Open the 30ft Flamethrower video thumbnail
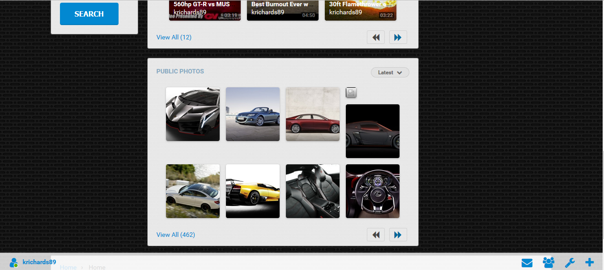The height and width of the screenshot is (270, 604). click(x=360, y=10)
